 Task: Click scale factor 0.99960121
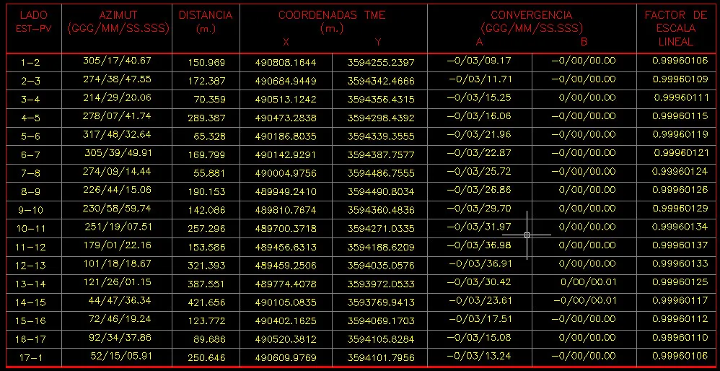pyautogui.click(x=681, y=152)
